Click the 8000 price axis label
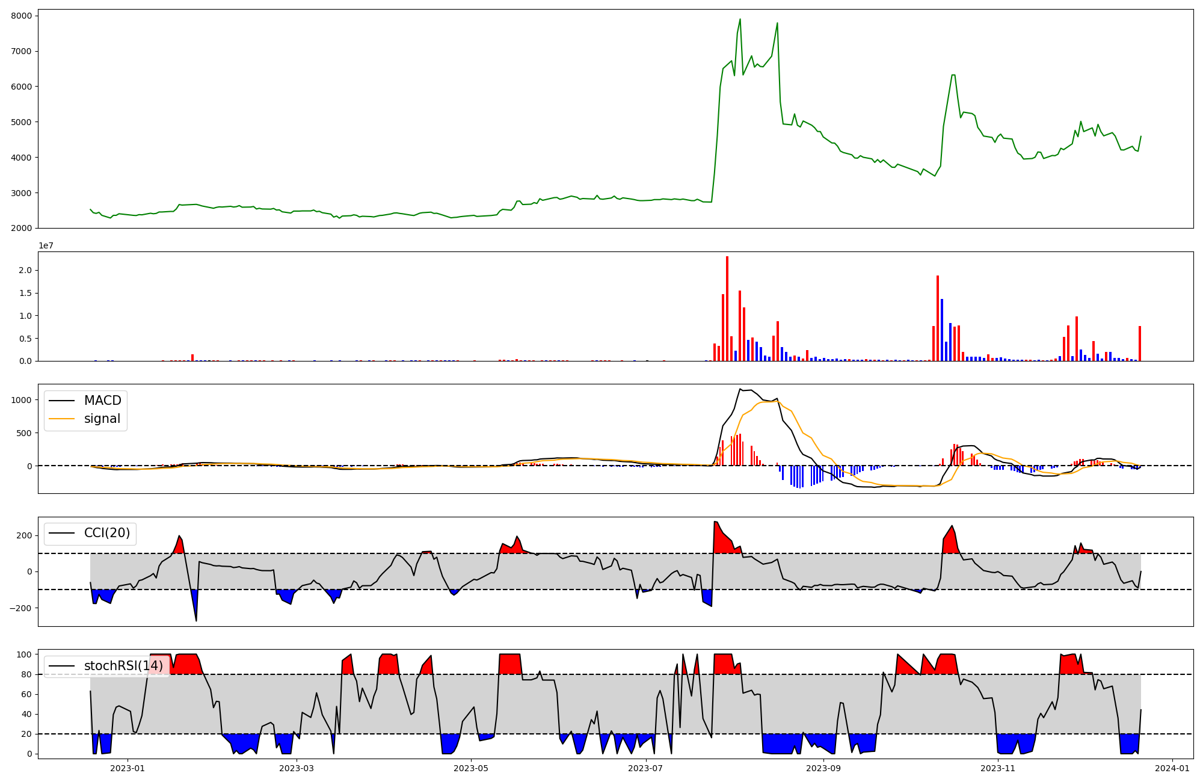Screen dimensions: 1203x782 point(21,16)
